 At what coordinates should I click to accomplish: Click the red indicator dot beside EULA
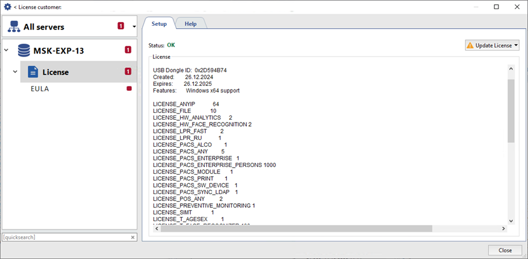coord(128,88)
